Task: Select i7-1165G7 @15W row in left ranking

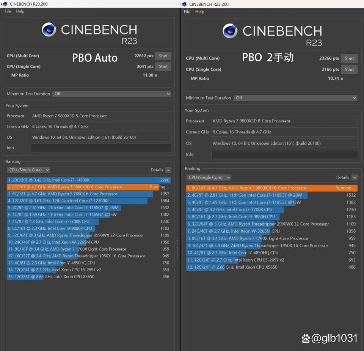Action: tap(89, 215)
